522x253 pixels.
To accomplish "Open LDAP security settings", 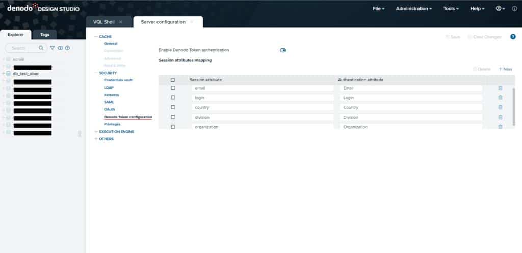I will click(x=109, y=88).
